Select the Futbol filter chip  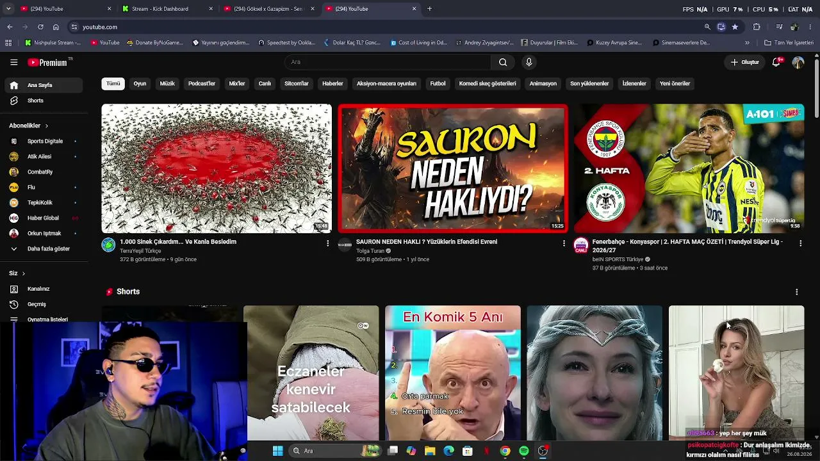tap(438, 84)
